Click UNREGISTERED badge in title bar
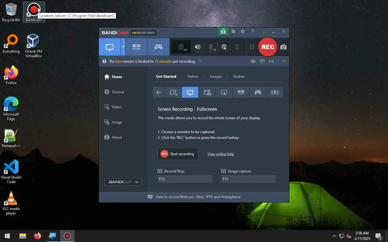Viewport: 388px width, 242px height. [x=143, y=33]
